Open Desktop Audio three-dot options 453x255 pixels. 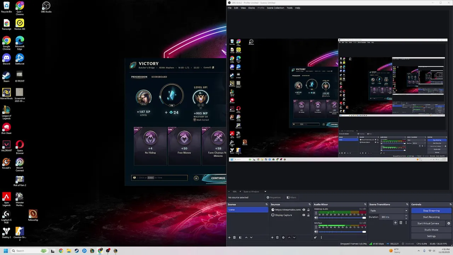(x=316, y=213)
